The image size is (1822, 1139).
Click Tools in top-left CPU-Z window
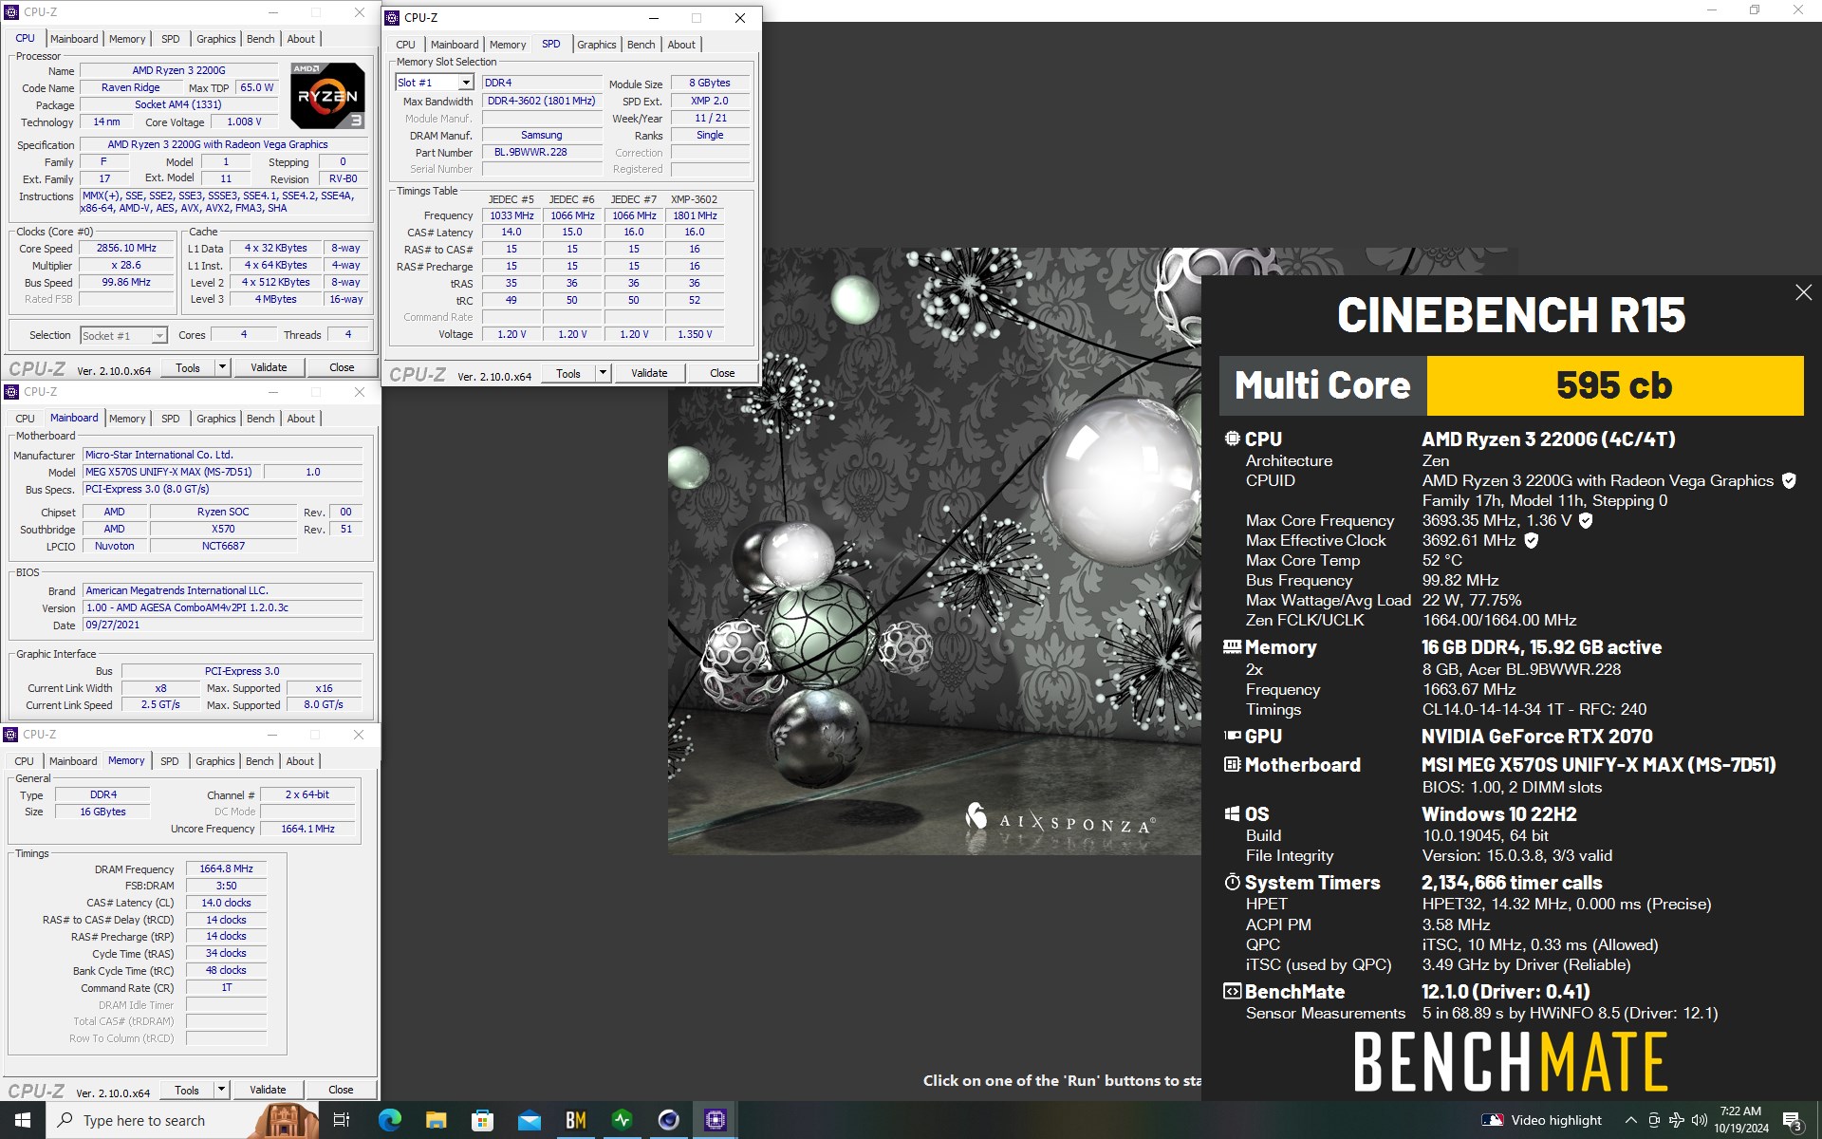click(188, 367)
